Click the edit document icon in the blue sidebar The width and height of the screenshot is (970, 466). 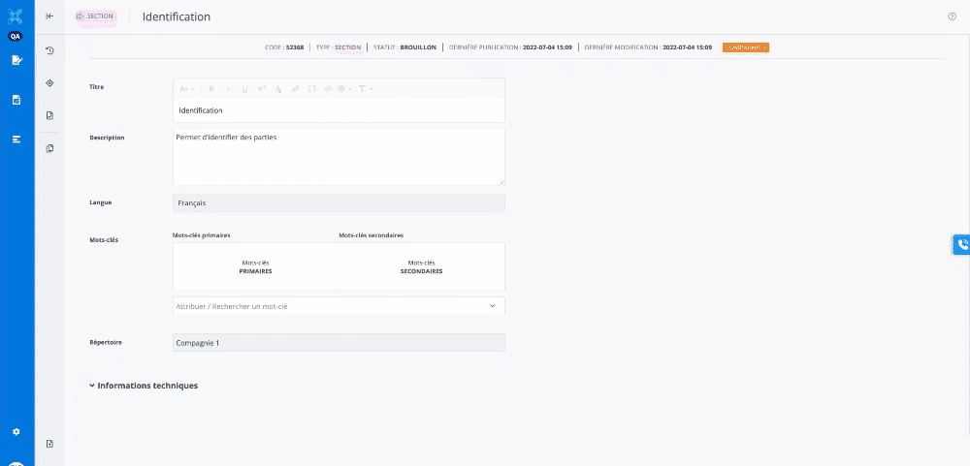pos(16,60)
